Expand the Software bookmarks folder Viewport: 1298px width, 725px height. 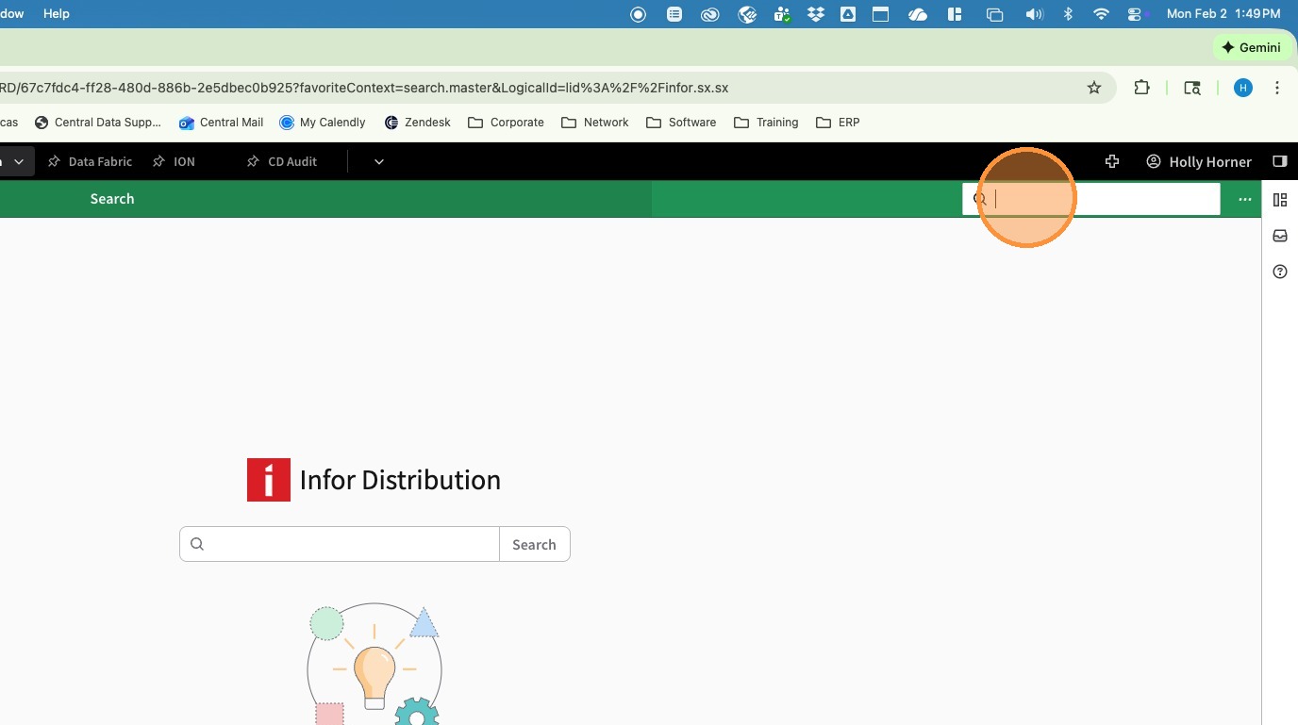682,123
